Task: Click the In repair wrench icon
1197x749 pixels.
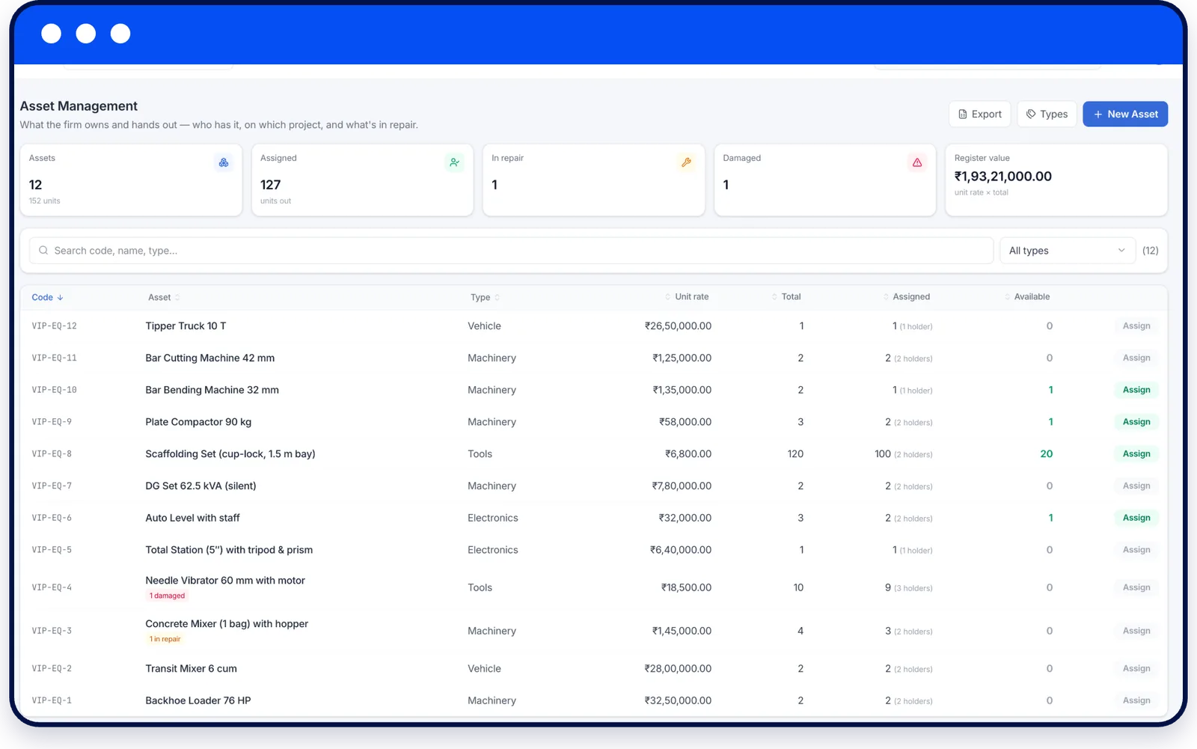Action: 686,162
